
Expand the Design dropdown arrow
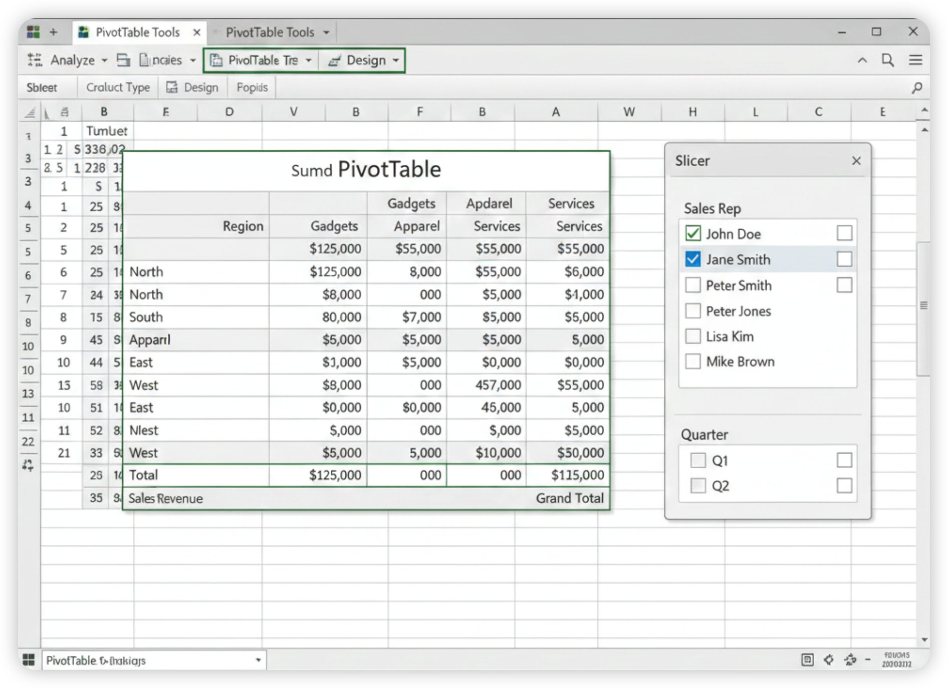pyautogui.click(x=396, y=61)
